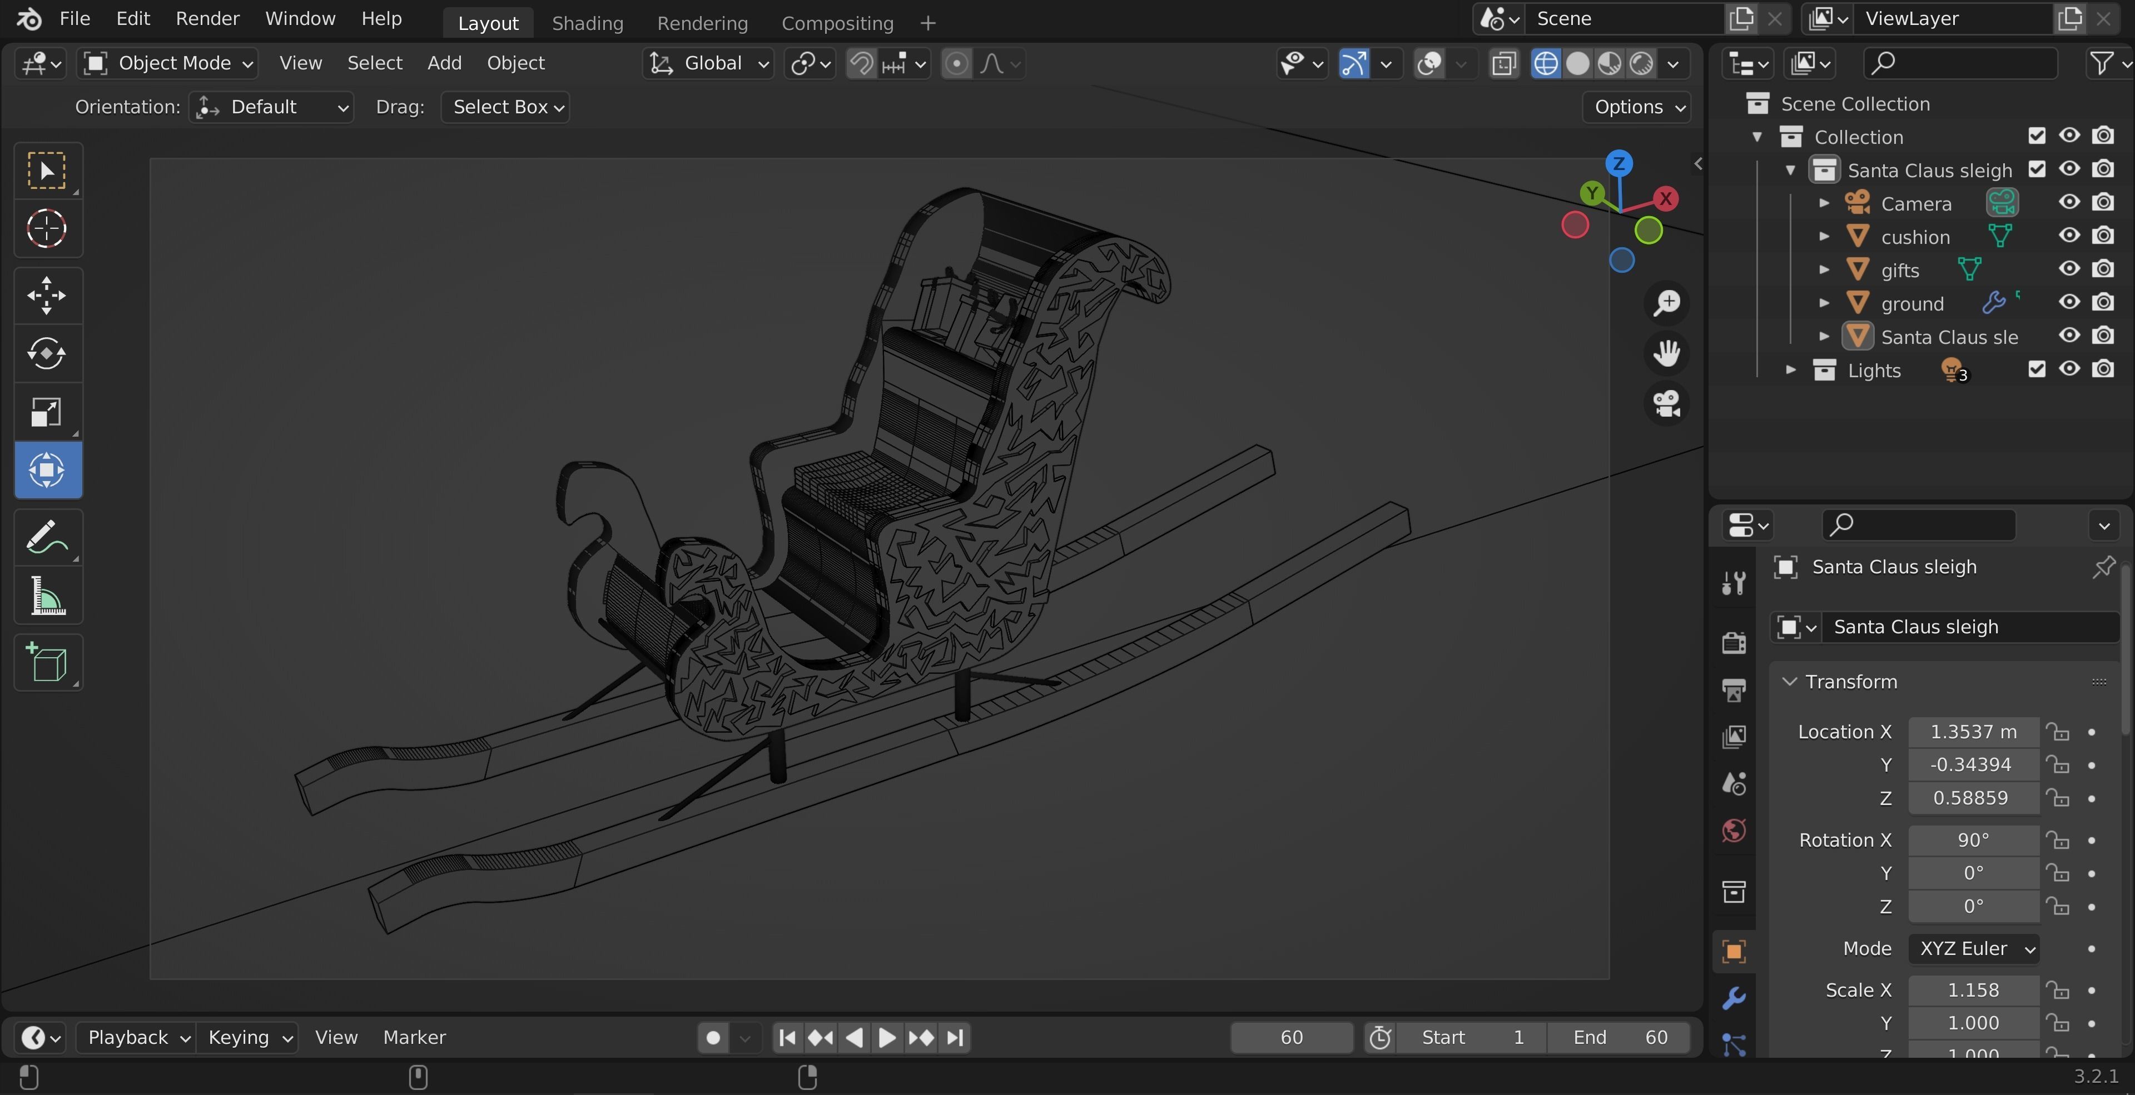Disable ground object in renders
Image resolution: width=2135 pixels, height=1095 pixels.
coord(2103,302)
